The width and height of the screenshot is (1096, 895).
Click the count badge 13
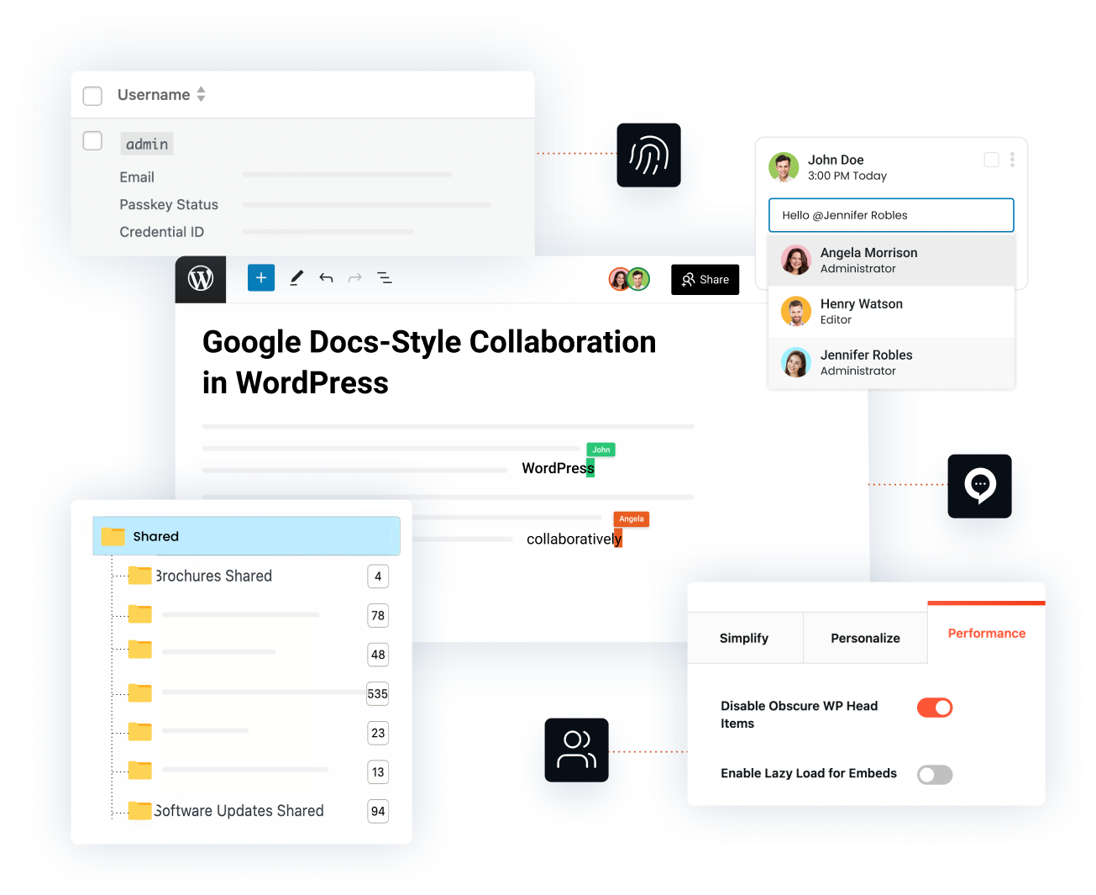pos(378,772)
